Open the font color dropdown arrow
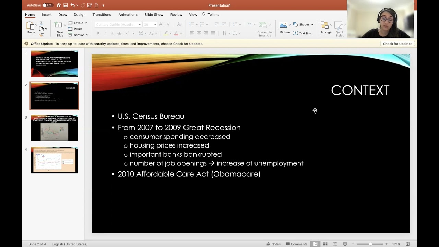 pos(181,33)
